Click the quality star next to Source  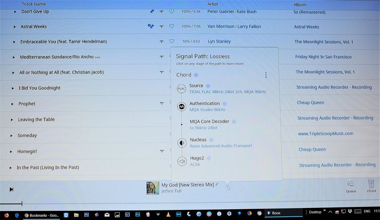208,86
